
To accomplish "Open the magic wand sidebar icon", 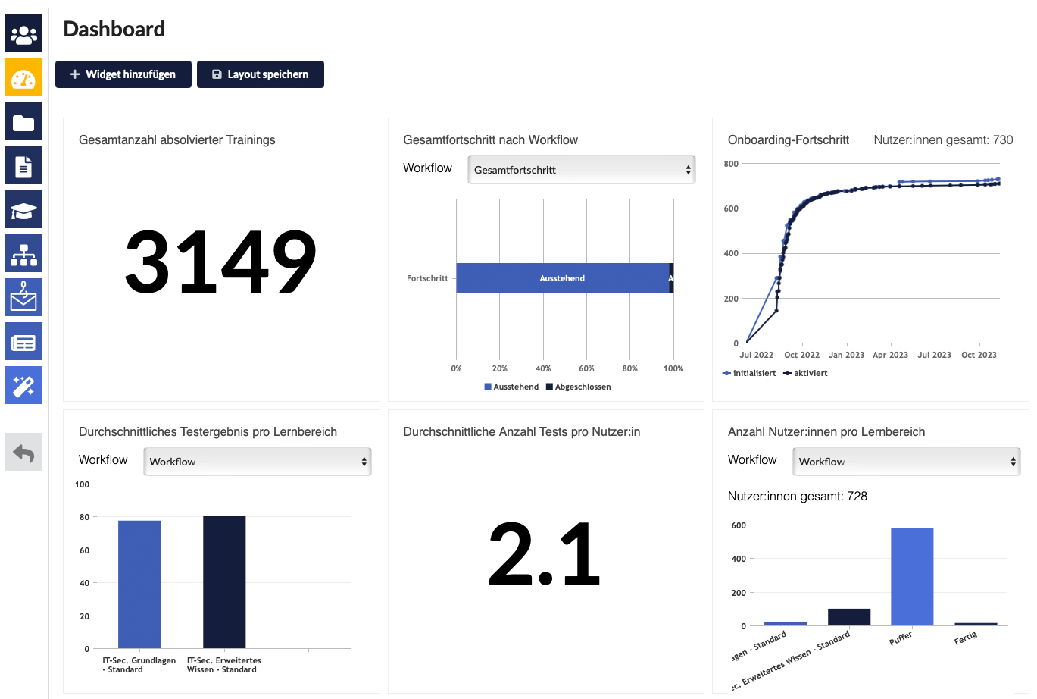I will pyautogui.click(x=23, y=386).
